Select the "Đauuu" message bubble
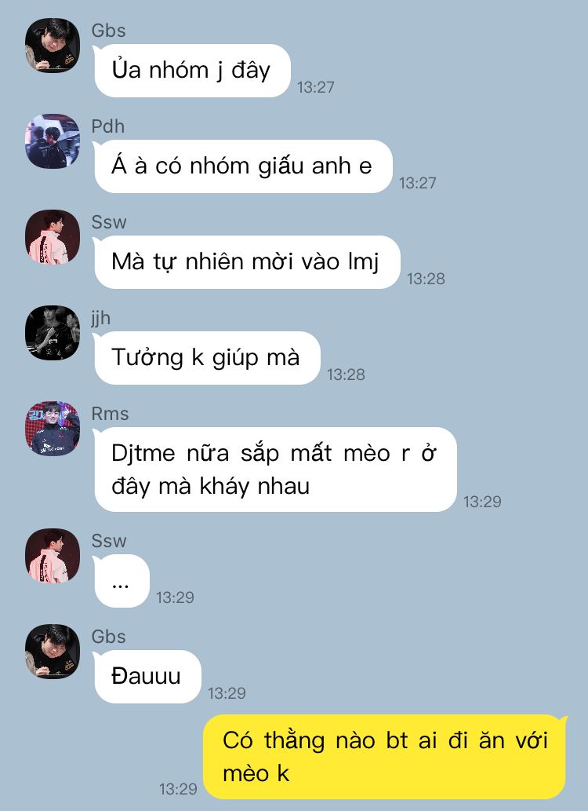The width and height of the screenshot is (588, 811). tap(147, 677)
